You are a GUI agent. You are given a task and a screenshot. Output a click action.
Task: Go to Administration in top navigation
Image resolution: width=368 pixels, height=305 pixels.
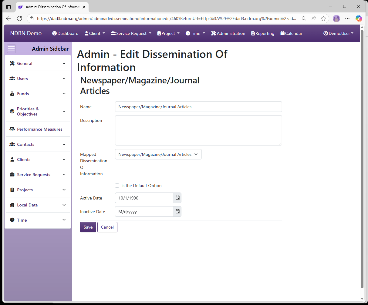[228, 33]
